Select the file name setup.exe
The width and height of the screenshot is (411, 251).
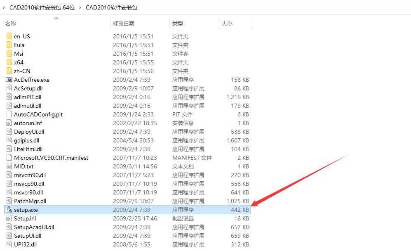[26, 210]
